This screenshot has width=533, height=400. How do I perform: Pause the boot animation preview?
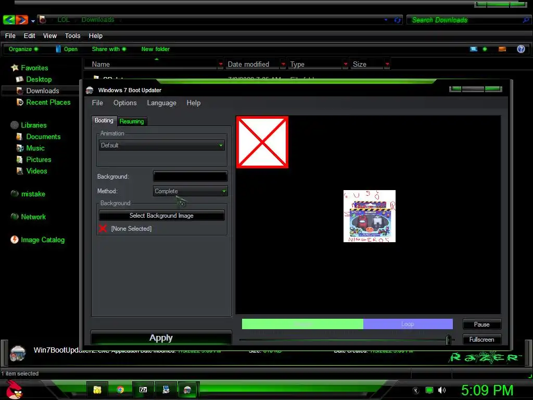(x=481, y=324)
